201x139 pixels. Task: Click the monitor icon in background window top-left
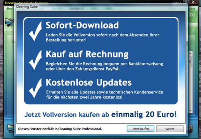tap(8, 23)
